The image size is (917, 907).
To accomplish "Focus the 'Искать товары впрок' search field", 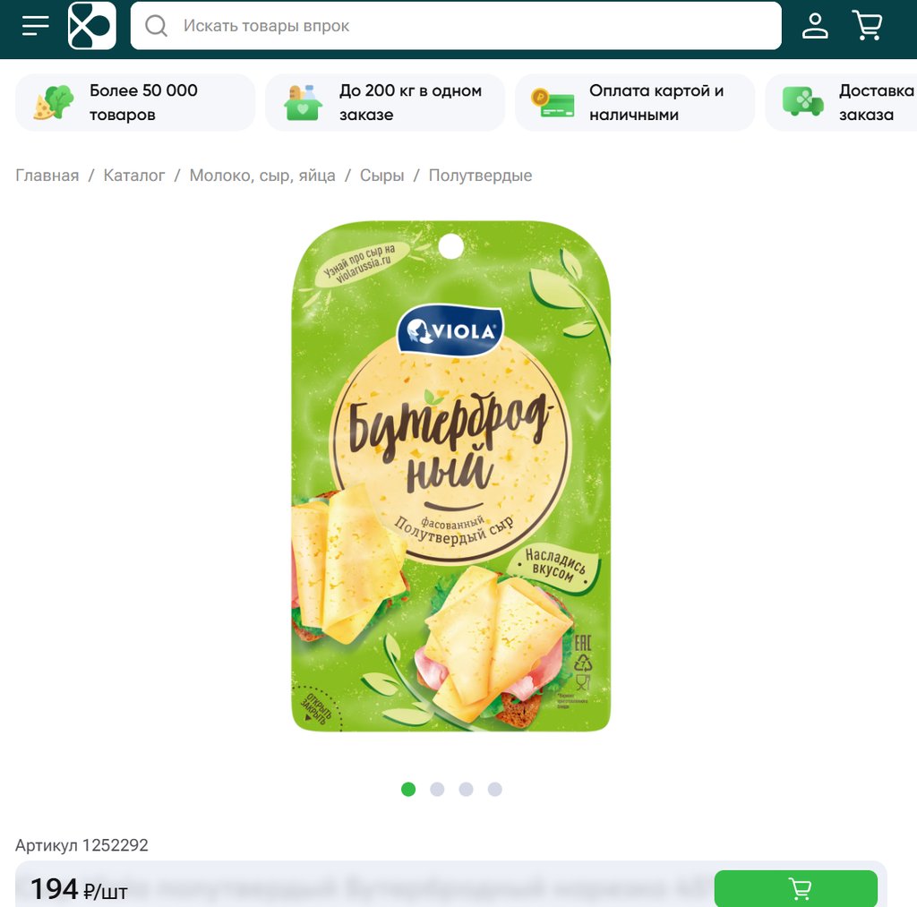I will [456, 26].
